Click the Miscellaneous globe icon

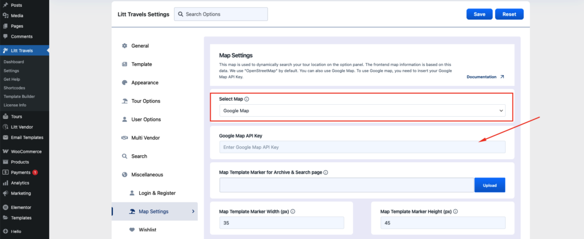[124, 175]
